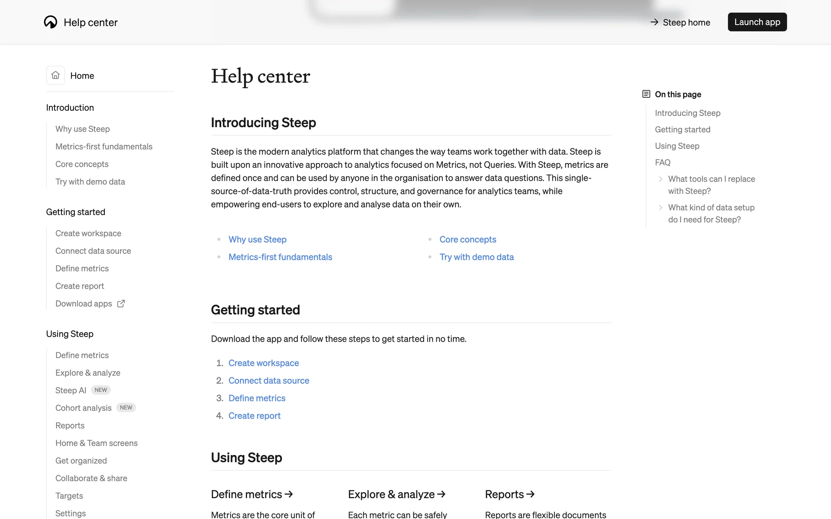Open 'Try with demo data' blue link

point(477,257)
